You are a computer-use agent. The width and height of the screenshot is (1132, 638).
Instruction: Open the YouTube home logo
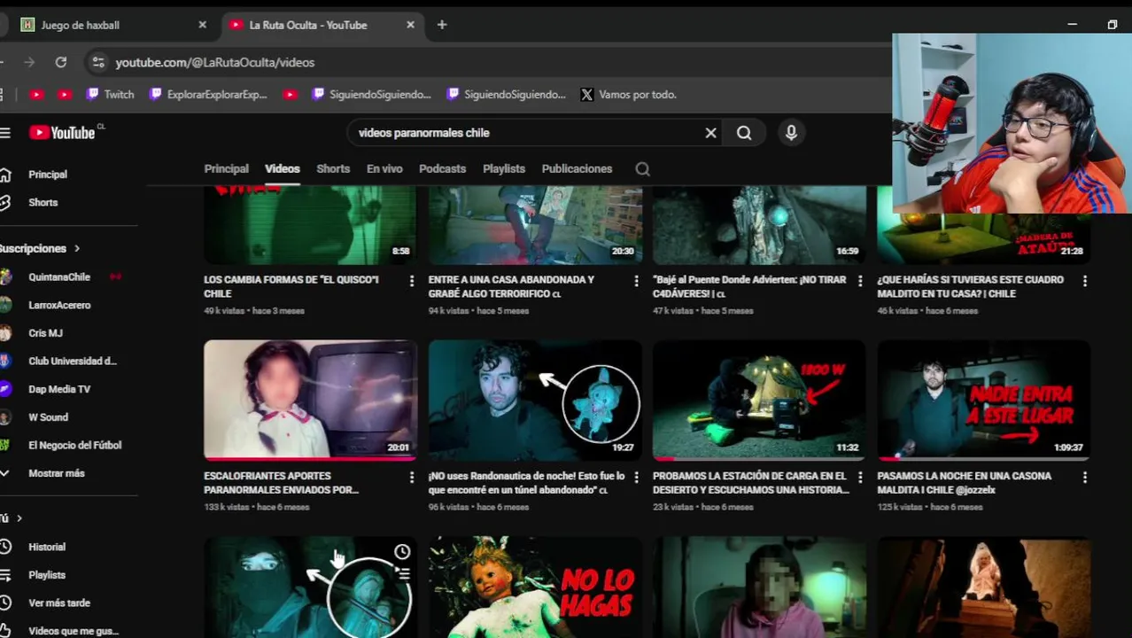tap(62, 133)
